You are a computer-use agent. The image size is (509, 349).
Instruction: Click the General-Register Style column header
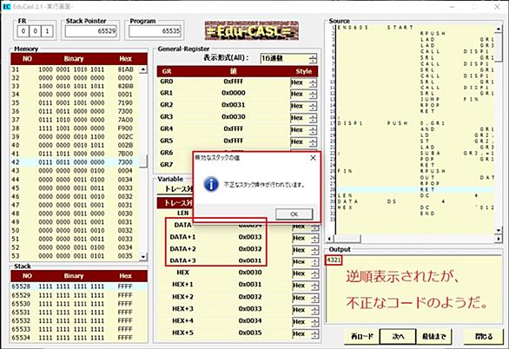tap(303, 71)
